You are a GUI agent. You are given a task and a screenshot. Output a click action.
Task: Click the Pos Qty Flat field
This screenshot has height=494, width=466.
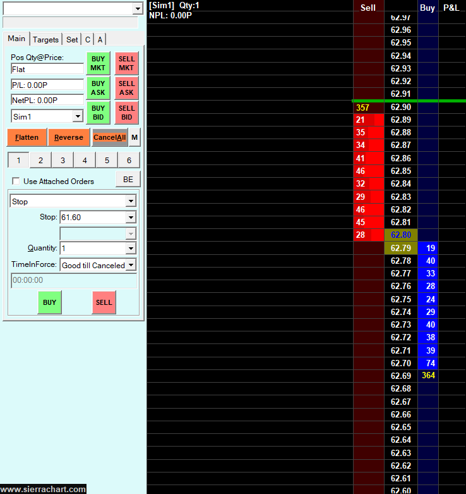click(47, 69)
